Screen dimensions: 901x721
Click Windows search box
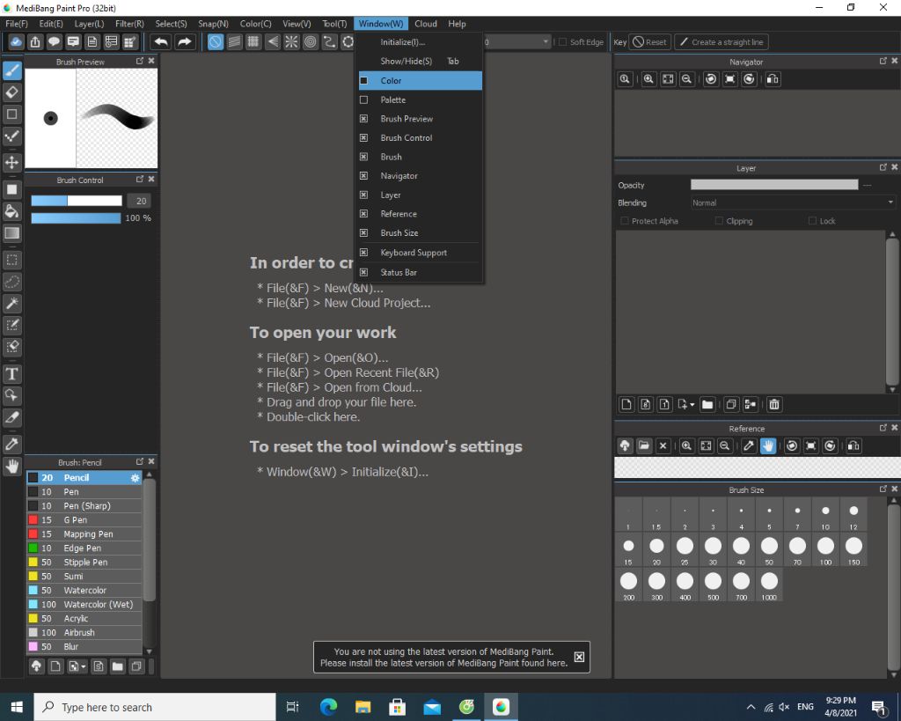point(155,707)
